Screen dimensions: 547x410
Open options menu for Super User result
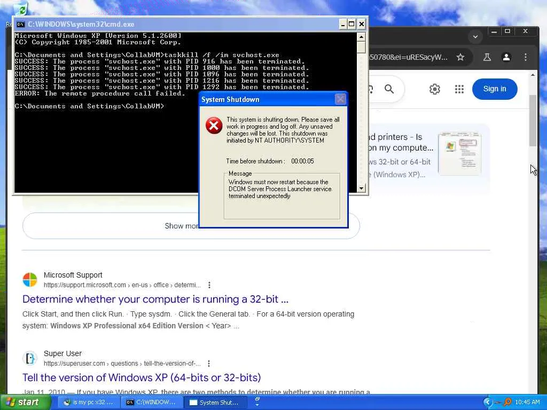tap(209, 364)
